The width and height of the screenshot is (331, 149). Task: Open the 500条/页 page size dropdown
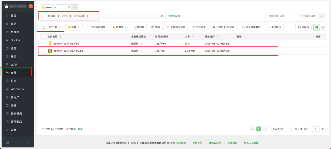point(282,129)
